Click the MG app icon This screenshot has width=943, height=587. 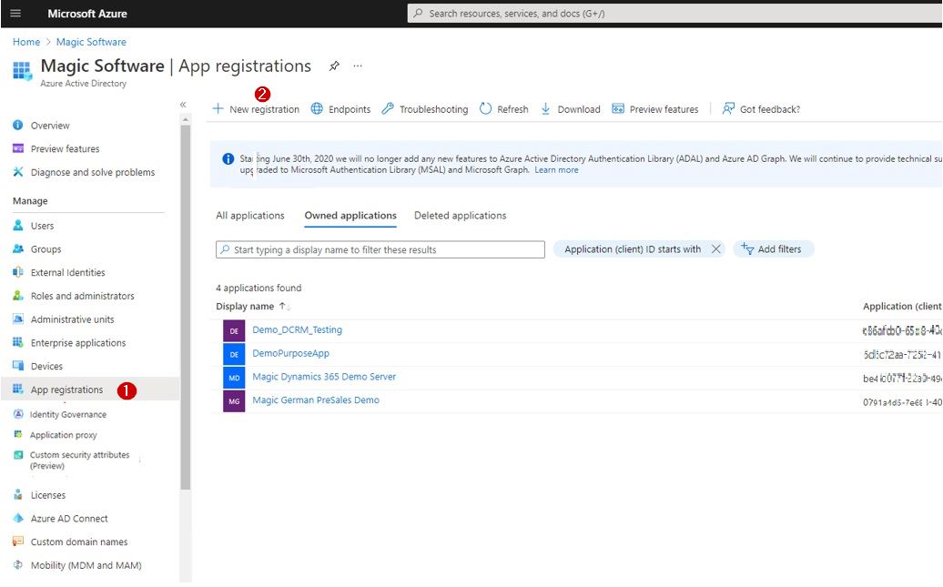[234, 401]
